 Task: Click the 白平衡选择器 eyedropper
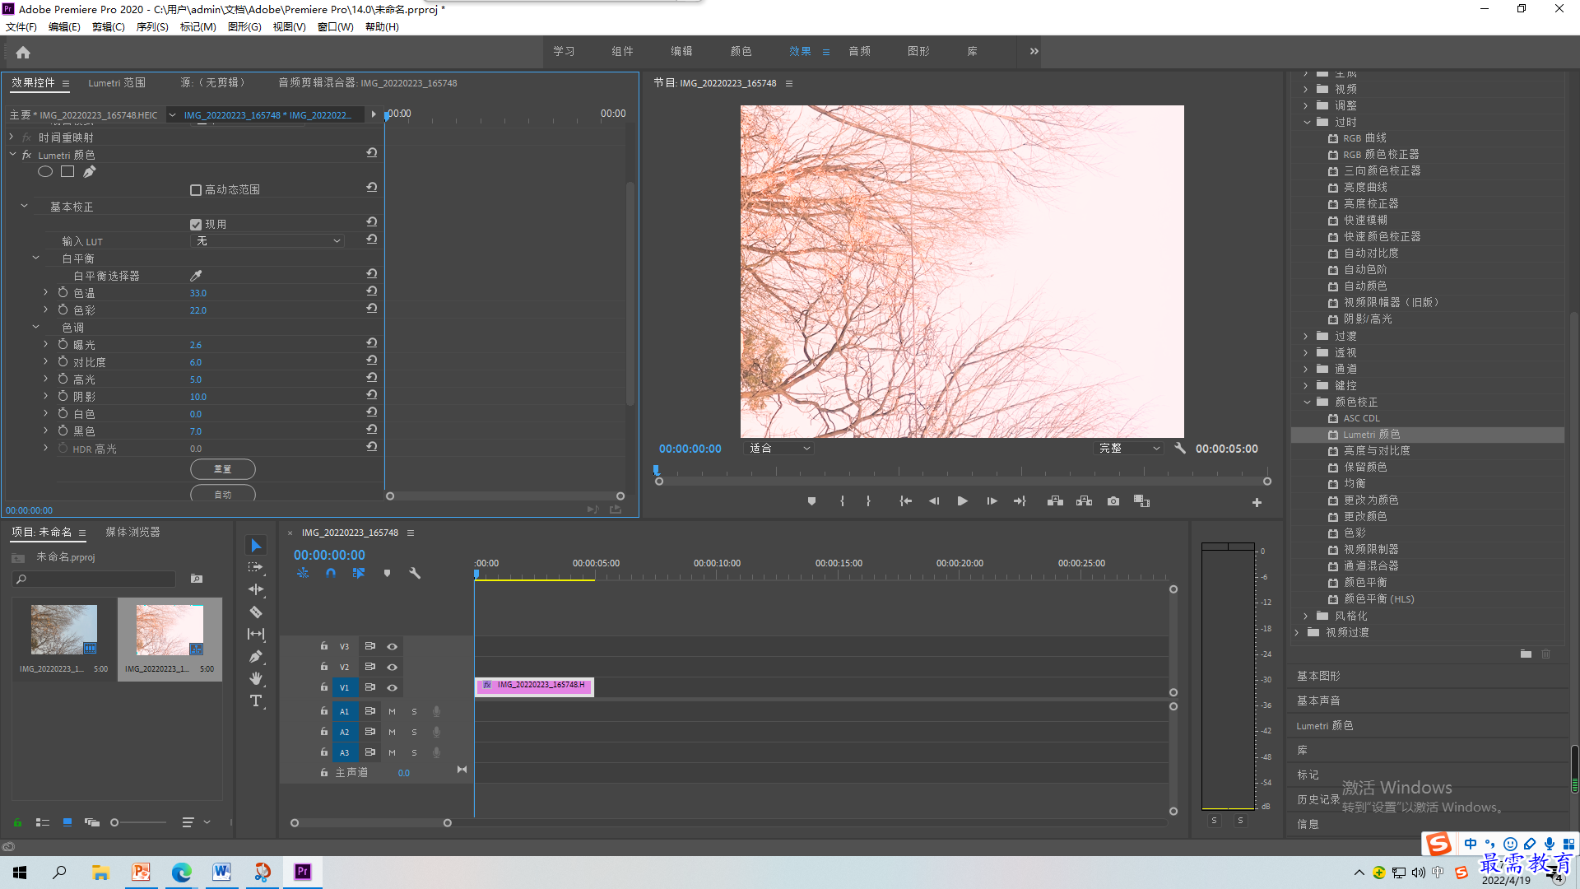pos(196,276)
